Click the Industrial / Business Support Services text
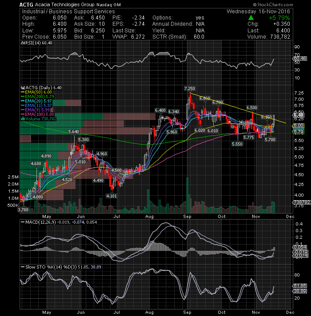 click(68, 11)
